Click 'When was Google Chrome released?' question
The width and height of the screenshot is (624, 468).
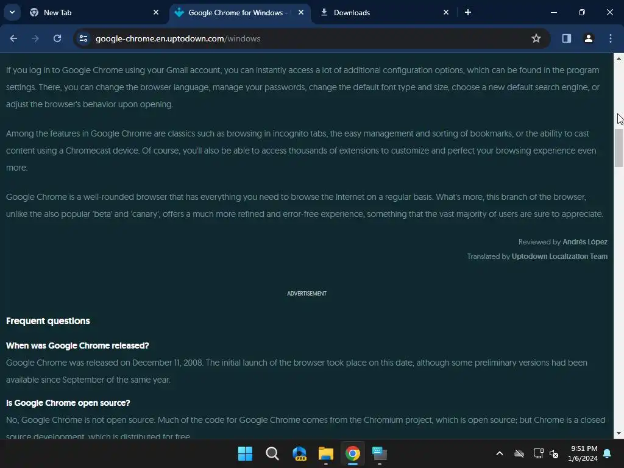coord(77,346)
